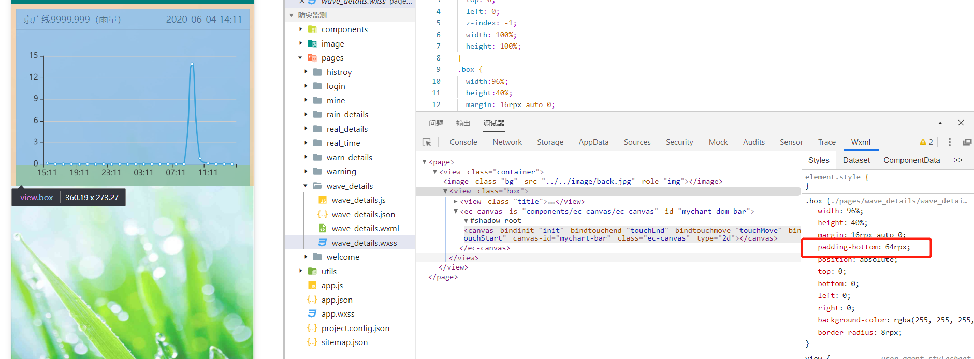Viewport: 974px width, 359px height.
Task: Click the element inspector picker icon
Action: point(427,142)
